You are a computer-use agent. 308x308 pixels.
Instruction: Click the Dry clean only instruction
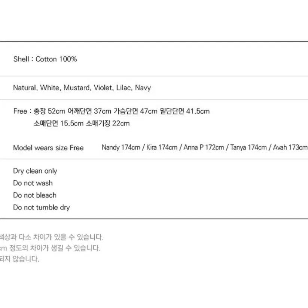click(x=35, y=171)
